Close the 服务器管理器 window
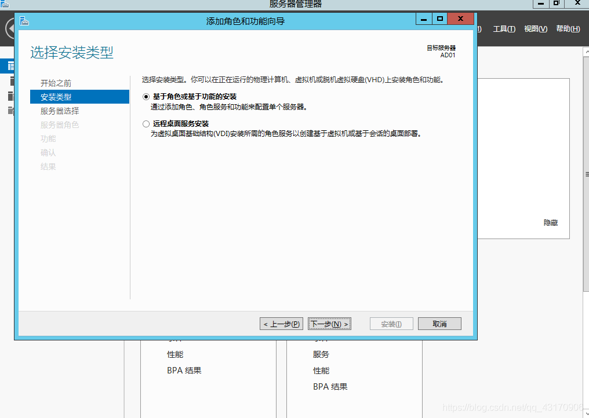The image size is (589, 418). coord(577,3)
